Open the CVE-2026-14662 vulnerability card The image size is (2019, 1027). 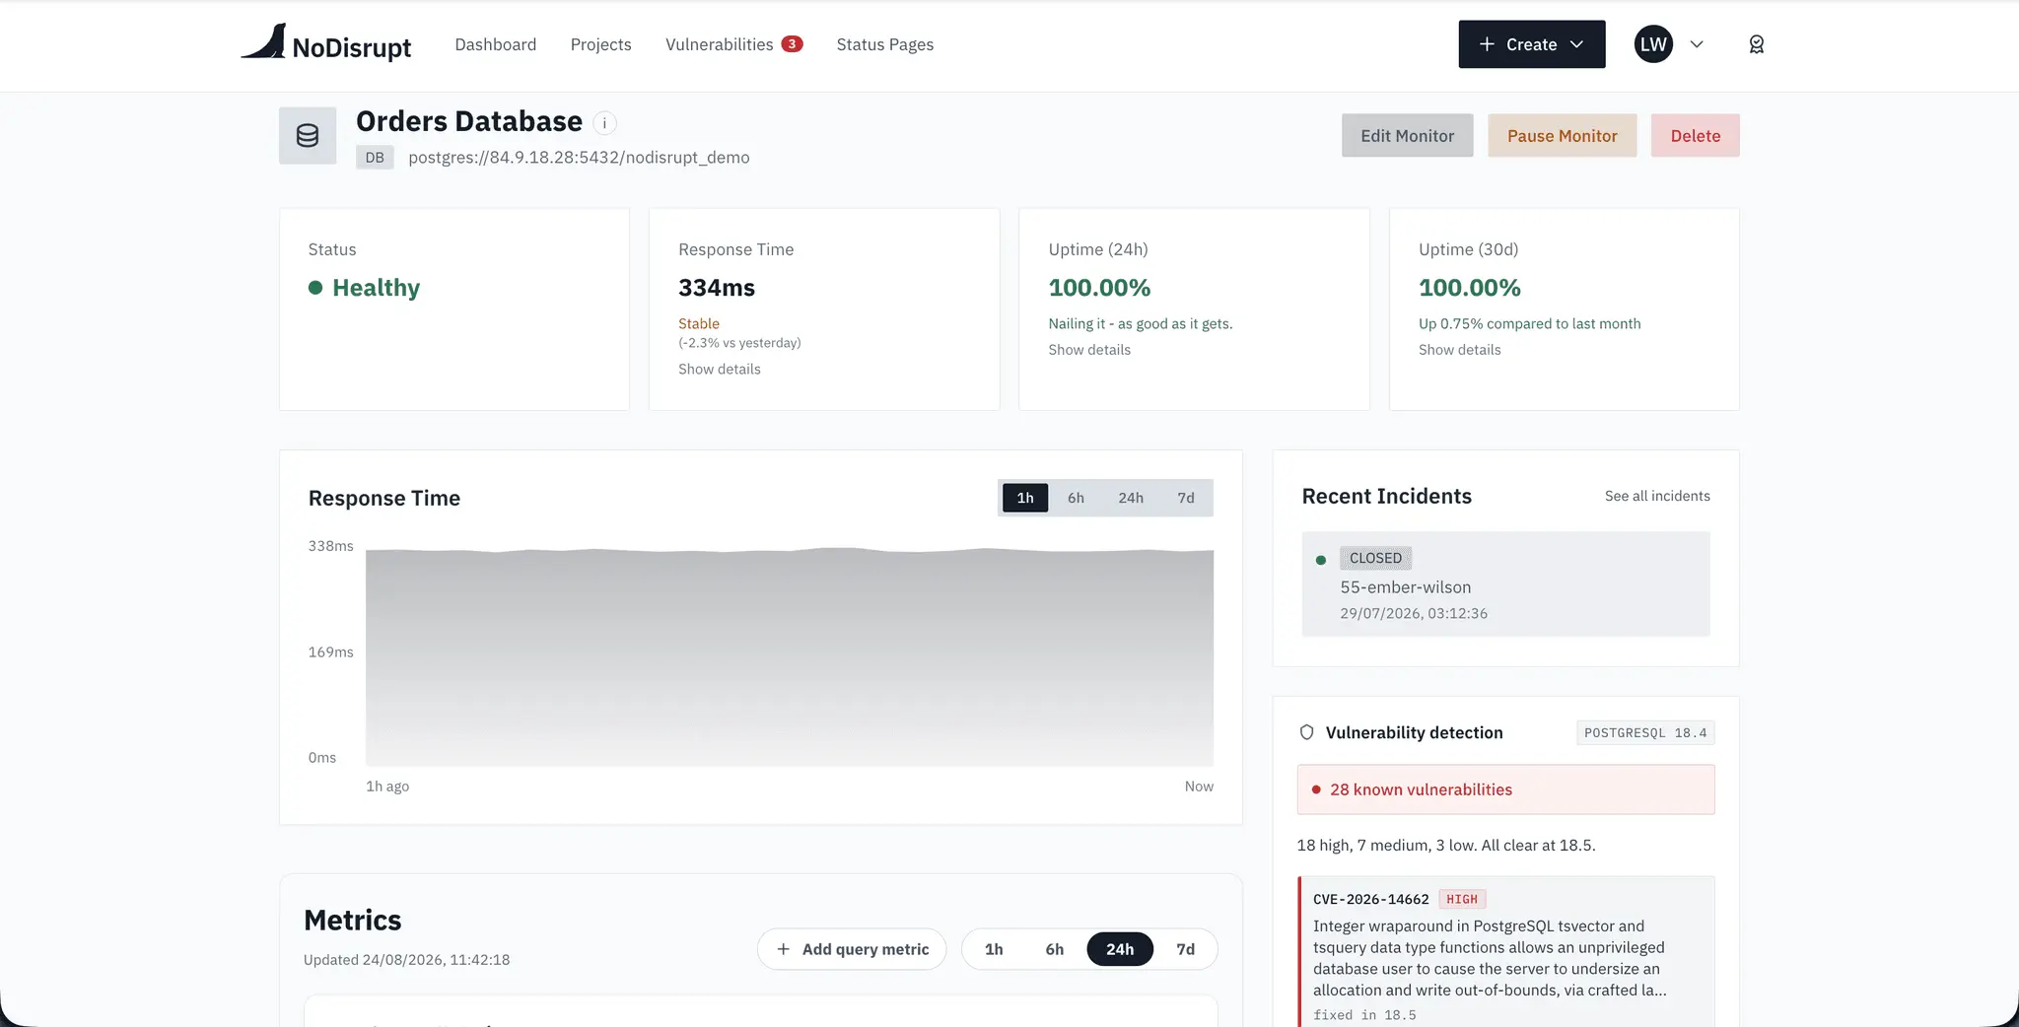pyautogui.click(x=1505, y=952)
